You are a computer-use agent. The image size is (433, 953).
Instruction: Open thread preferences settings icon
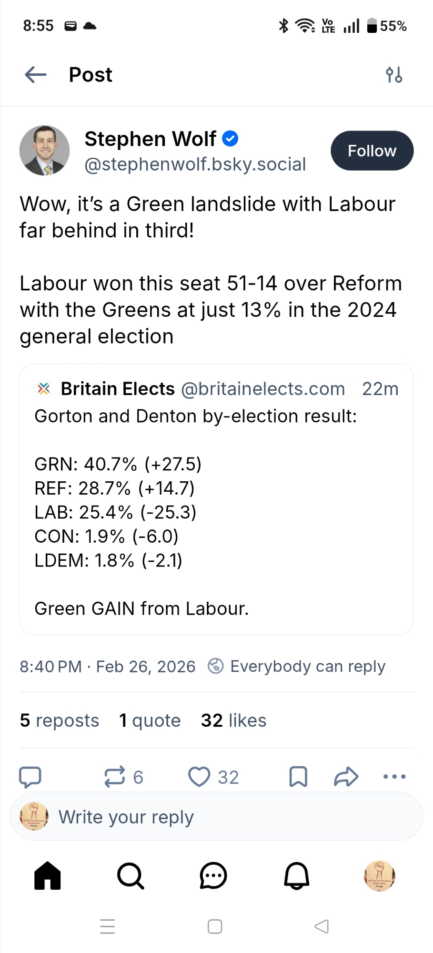394,75
